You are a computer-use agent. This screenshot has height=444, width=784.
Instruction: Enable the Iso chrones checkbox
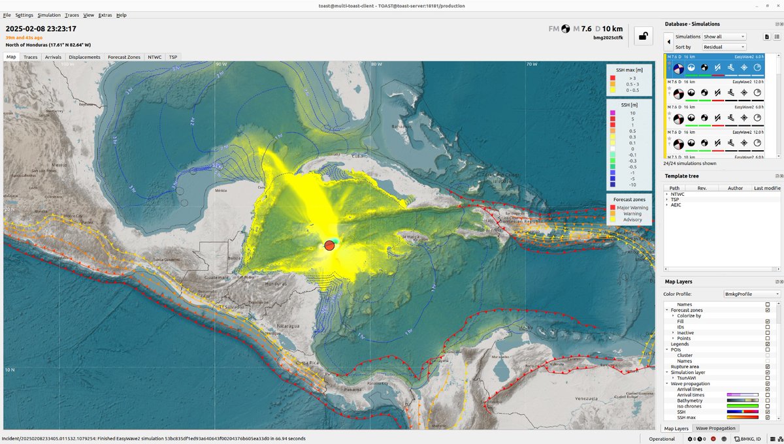click(x=768, y=406)
